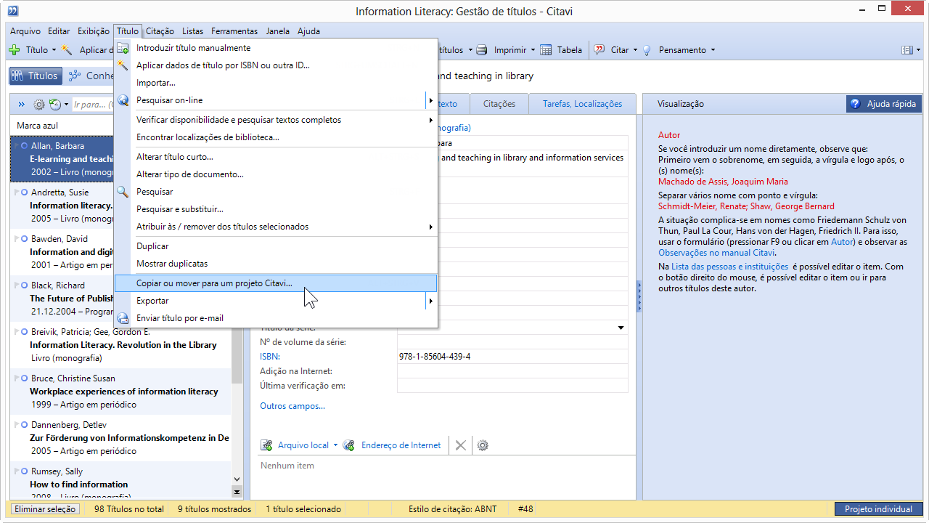Open the Outros campos link
Viewport: 929px width, 523px height.
click(292, 406)
